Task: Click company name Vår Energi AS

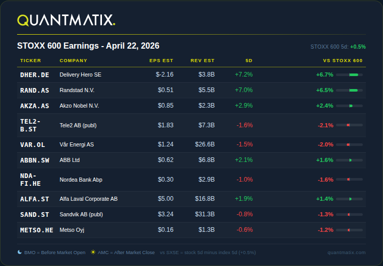Action: click(77, 144)
